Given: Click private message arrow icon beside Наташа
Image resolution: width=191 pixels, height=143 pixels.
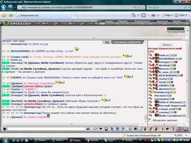Looking at the screenshot, I should (x=150, y=96).
